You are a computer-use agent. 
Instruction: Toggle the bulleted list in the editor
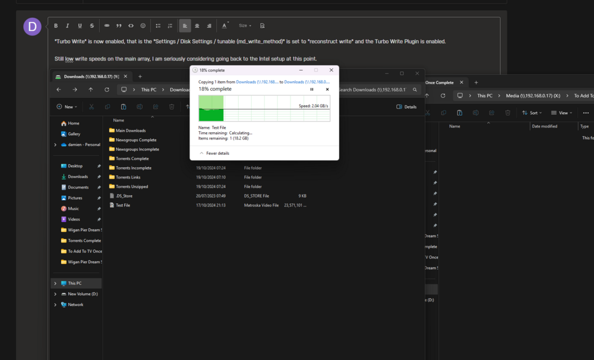click(x=158, y=26)
